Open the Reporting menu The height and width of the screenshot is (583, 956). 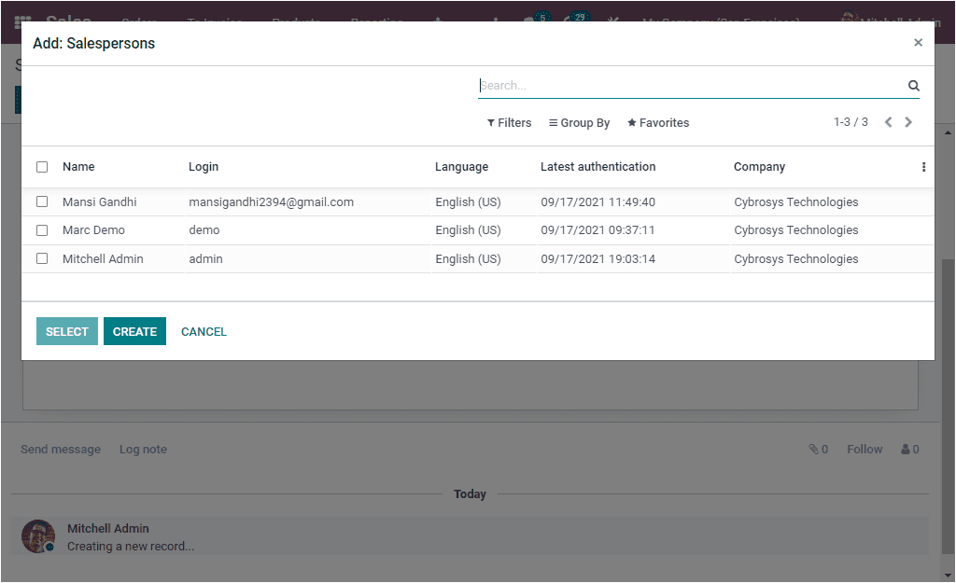[375, 22]
